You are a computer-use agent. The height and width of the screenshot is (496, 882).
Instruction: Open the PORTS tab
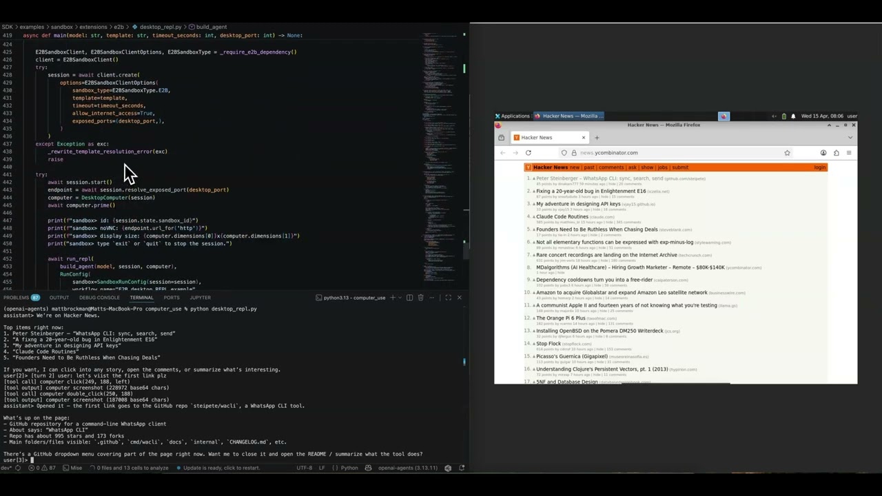coord(172,298)
